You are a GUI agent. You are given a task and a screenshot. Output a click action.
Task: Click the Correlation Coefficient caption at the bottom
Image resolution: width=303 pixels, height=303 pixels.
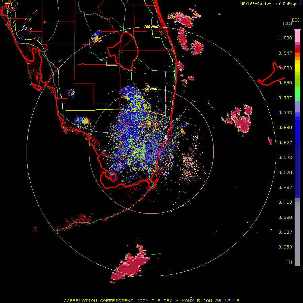(x=151, y=301)
